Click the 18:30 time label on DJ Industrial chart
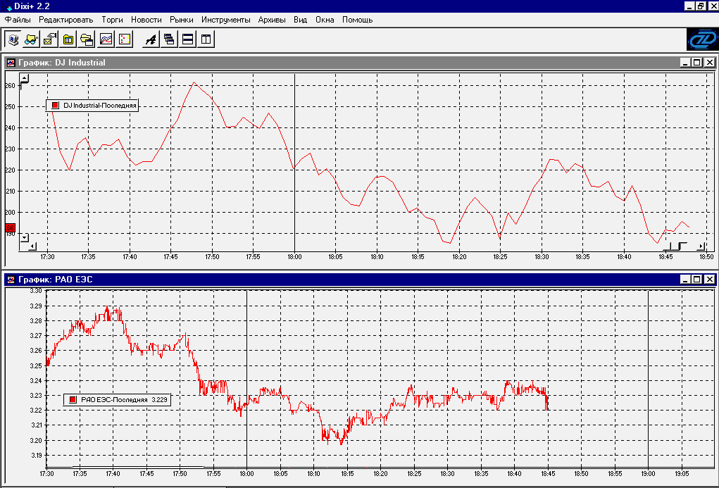Viewport: 719px width, 488px height. click(542, 257)
